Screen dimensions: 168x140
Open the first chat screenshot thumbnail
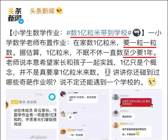pyautogui.click(x=31, y=114)
